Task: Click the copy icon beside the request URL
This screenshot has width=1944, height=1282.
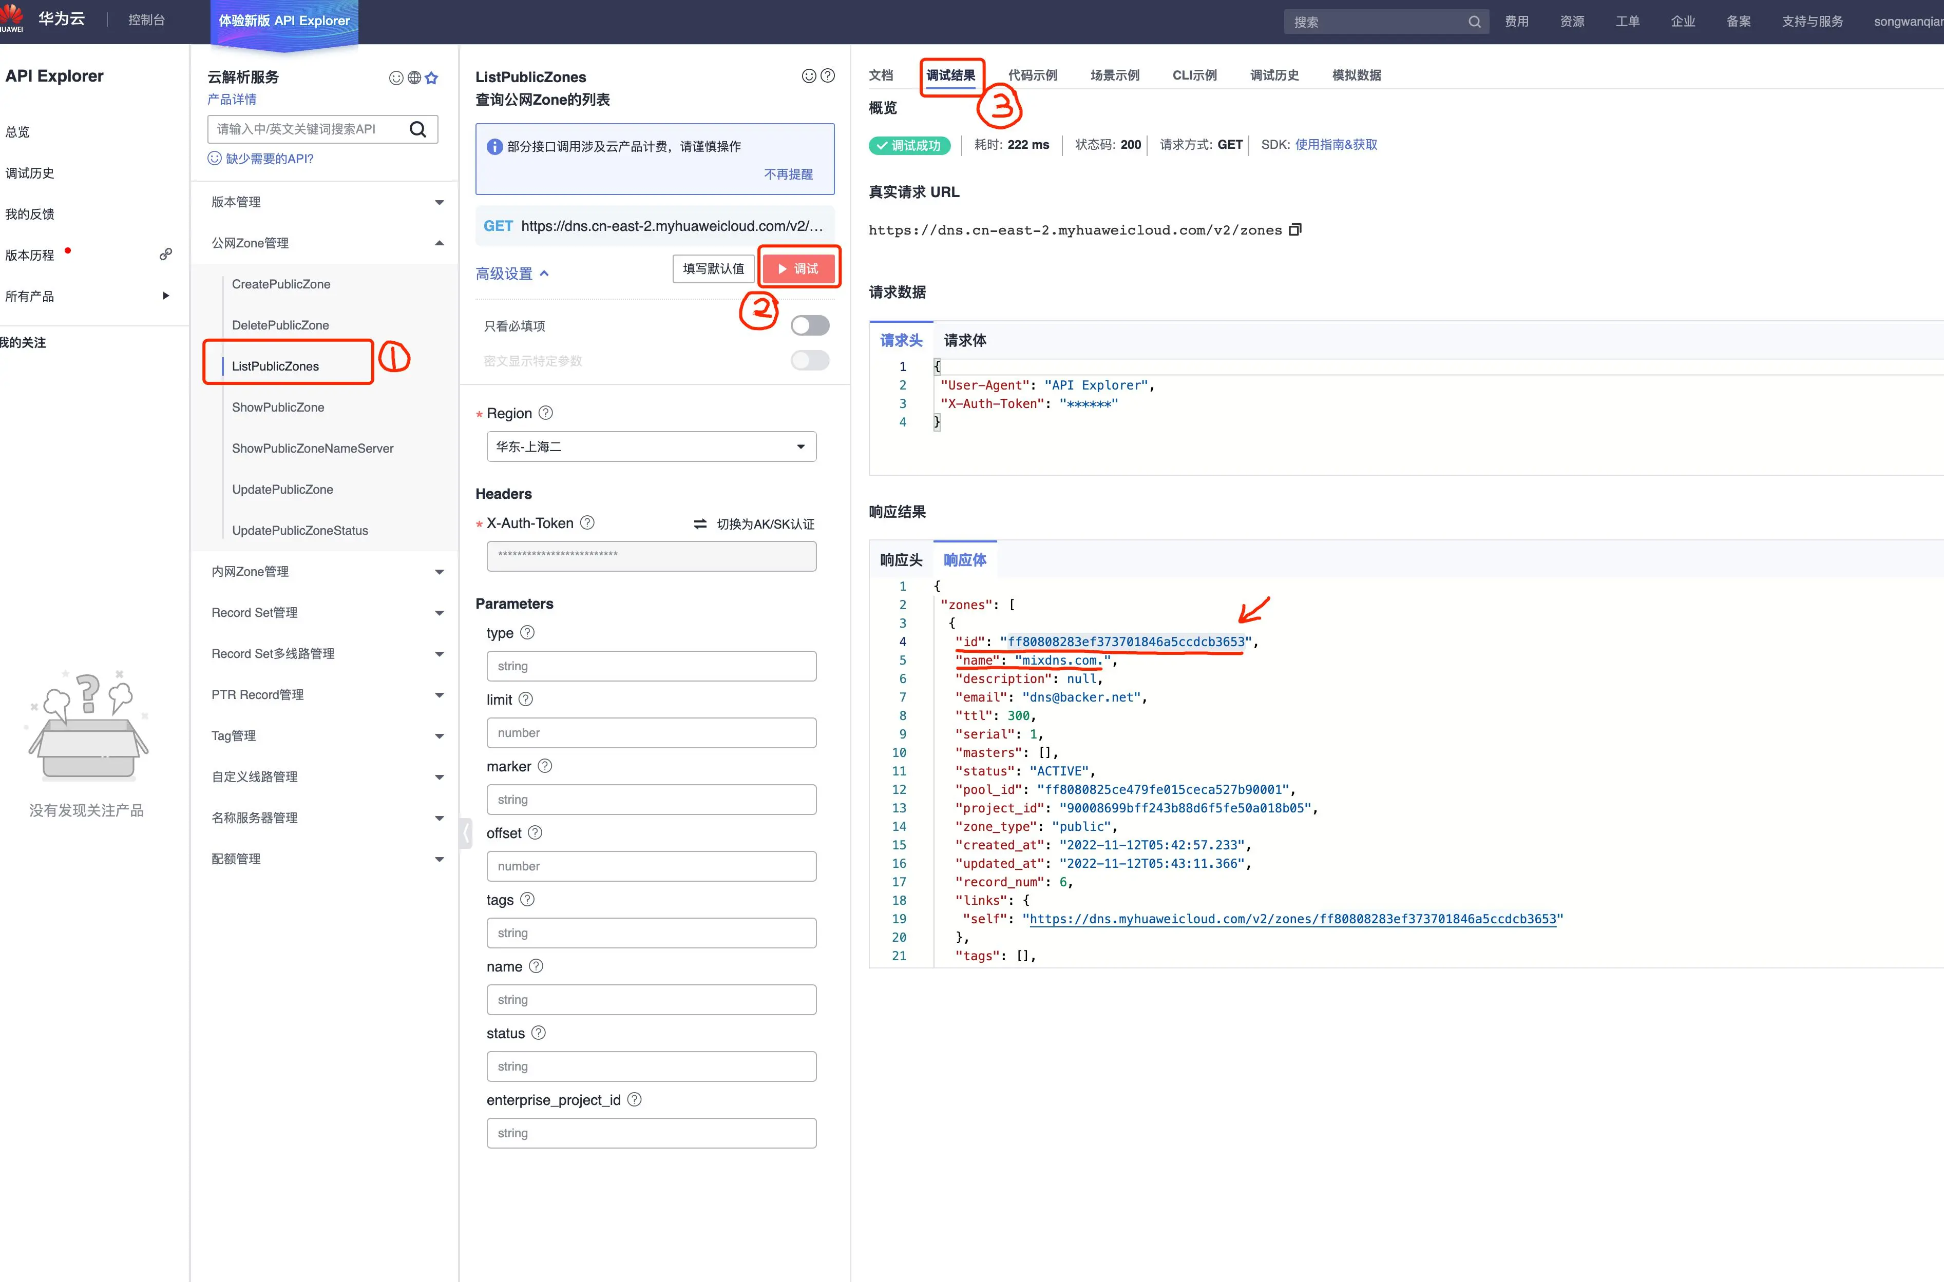Action: (1294, 230)
